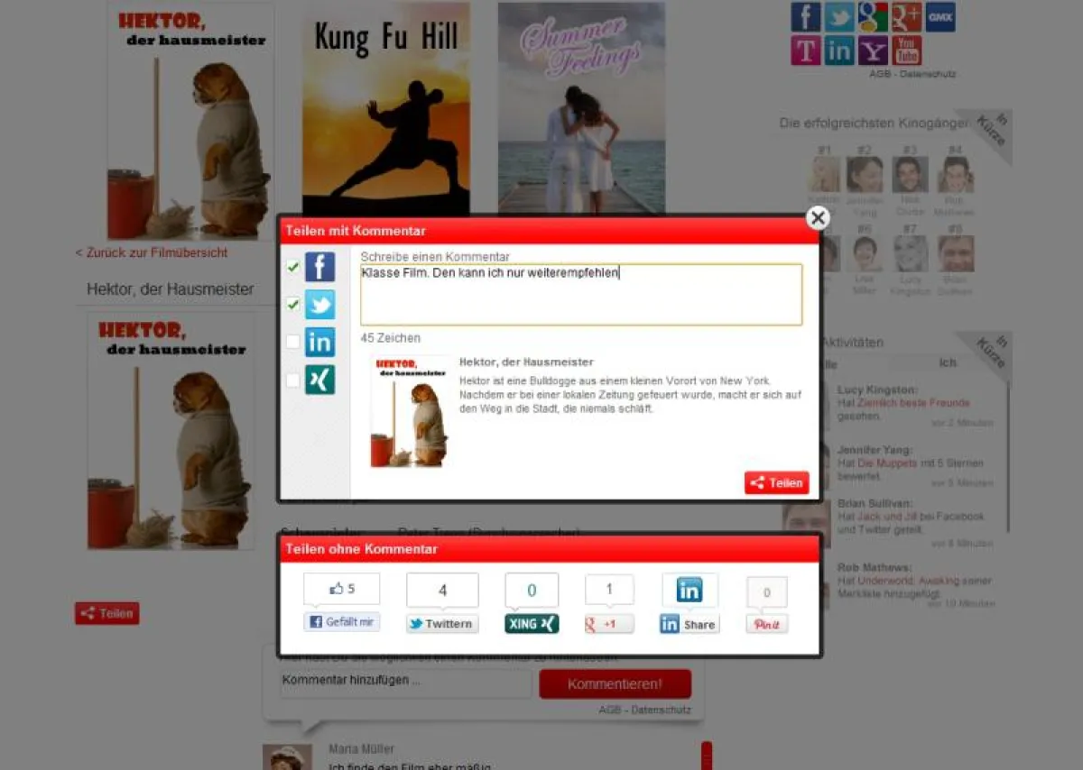Open the Facebook share icon in the dialog
Image resolution: width=1083 pixels, height=770 pixels.
coord(319,266)
